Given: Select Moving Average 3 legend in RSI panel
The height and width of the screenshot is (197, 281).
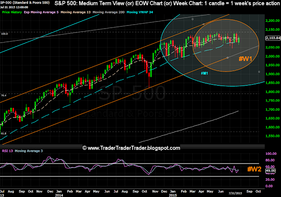Looking at the screenshot, I should 29,151.
